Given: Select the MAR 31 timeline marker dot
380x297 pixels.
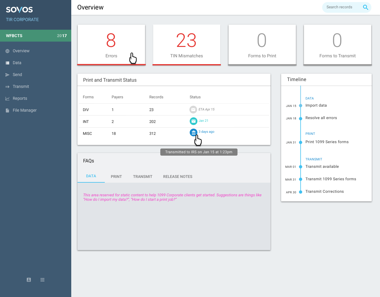Looking at the screenshot, I should (300, 179).
